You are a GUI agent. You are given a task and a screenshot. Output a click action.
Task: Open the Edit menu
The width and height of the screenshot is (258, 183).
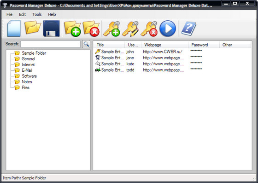pyautogui.click(x=23, y=14)
